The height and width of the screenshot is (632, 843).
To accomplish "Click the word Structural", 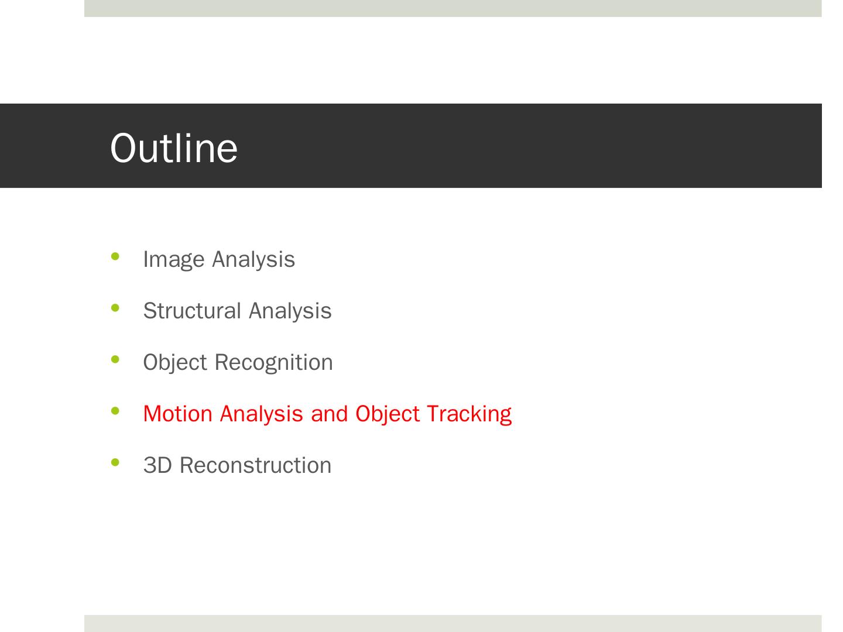I will (192, 311).
